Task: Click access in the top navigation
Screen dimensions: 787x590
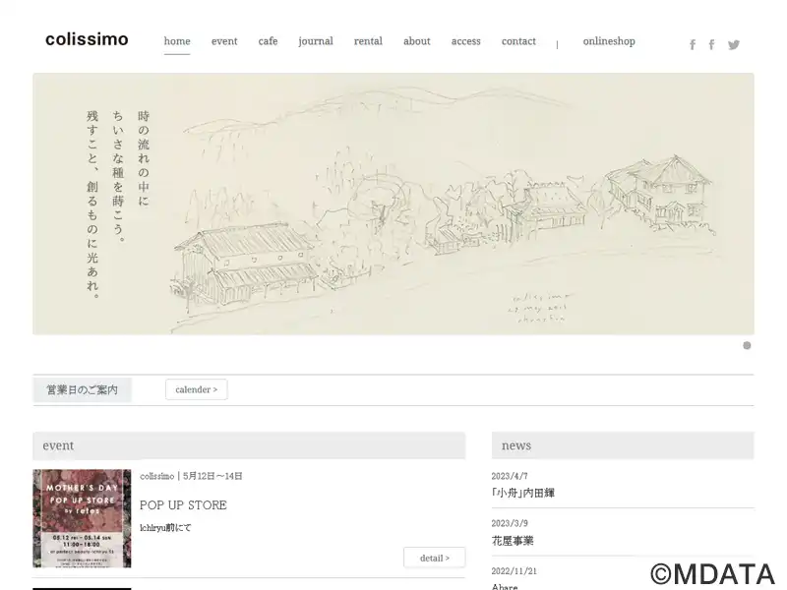Action: pyautogui.click(x=465, y=41)
